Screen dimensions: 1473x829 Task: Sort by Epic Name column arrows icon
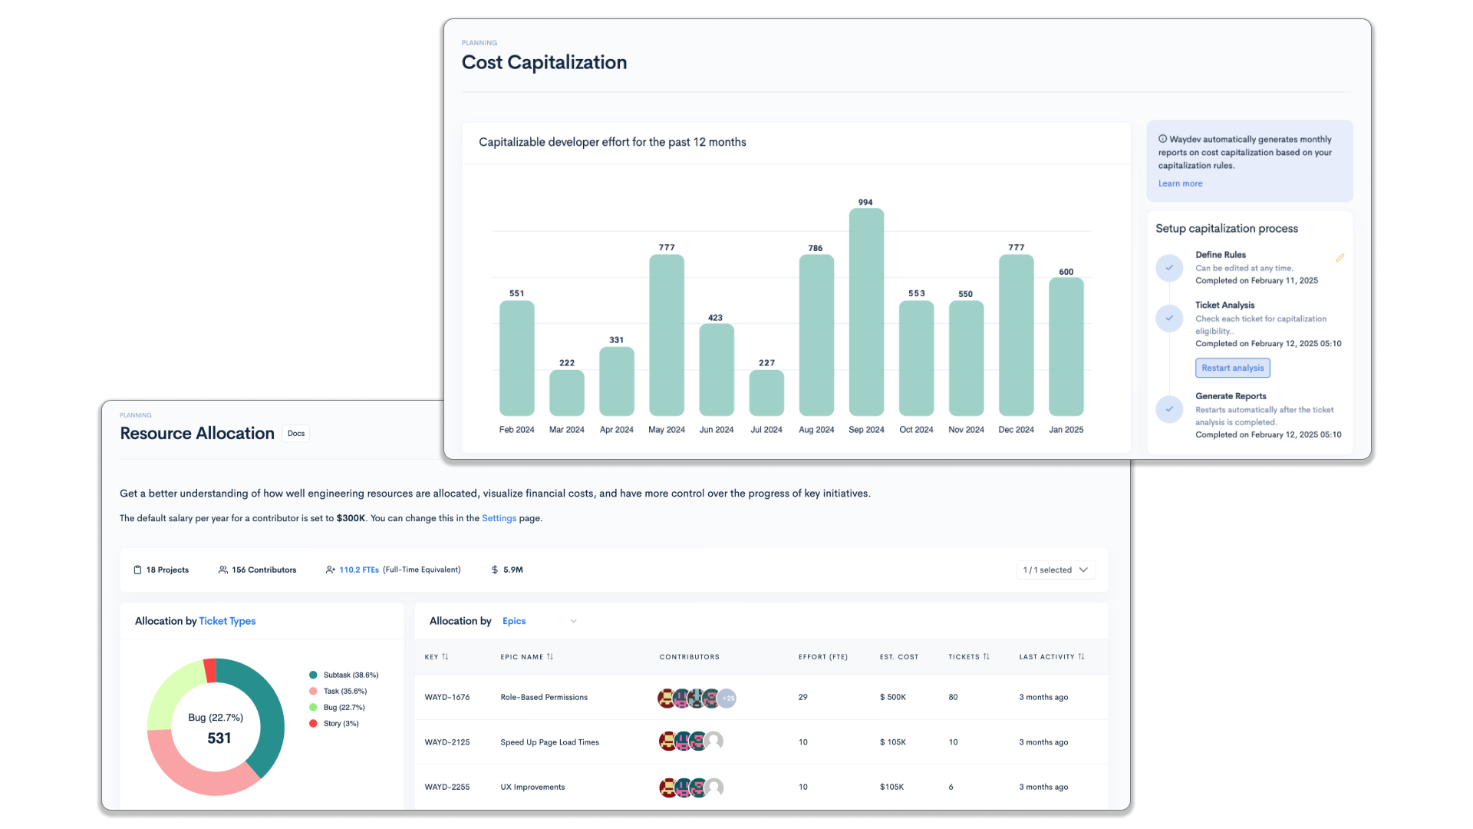point(550,657)
